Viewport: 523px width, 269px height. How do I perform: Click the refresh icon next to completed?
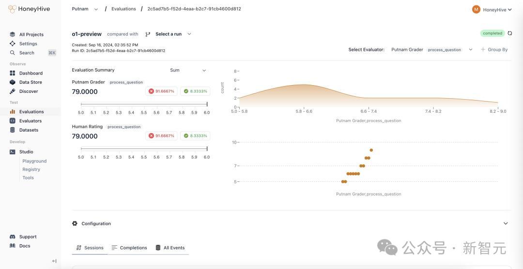pyautogui.click(x=510, y=33)
